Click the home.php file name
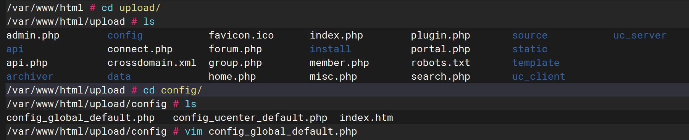689x140 pixels. (x=232, y=77)
